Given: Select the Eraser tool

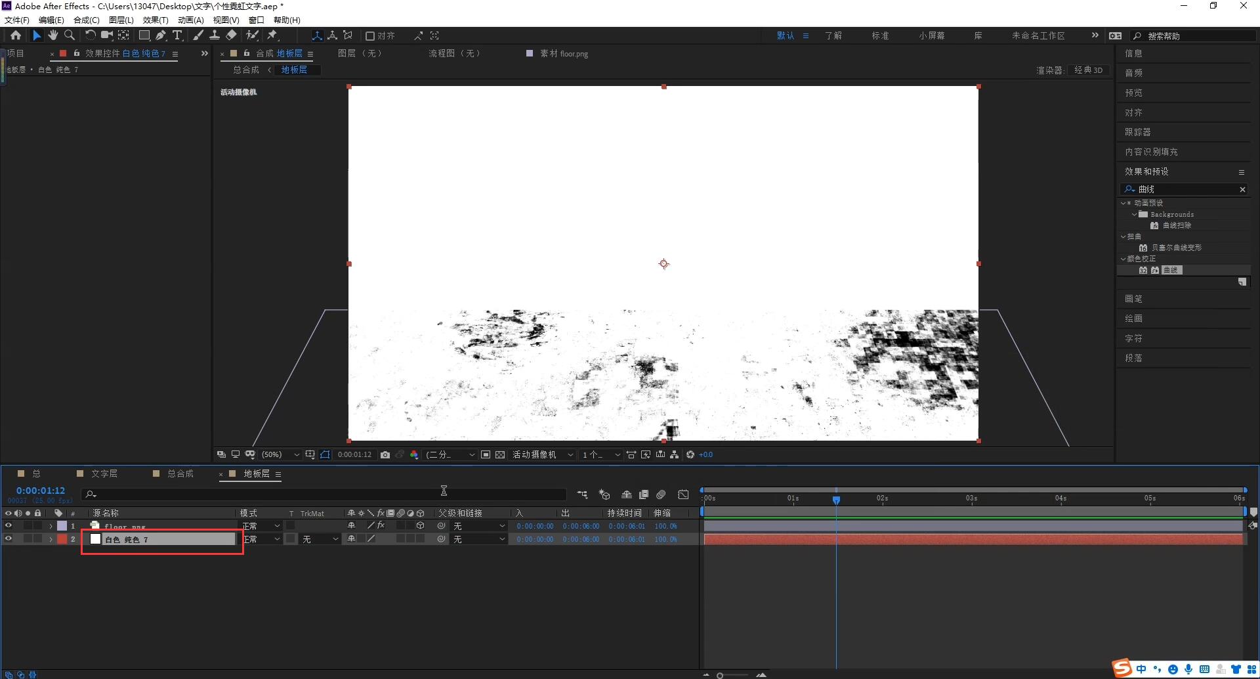Looking at the screenshot, I should (231, 35).
